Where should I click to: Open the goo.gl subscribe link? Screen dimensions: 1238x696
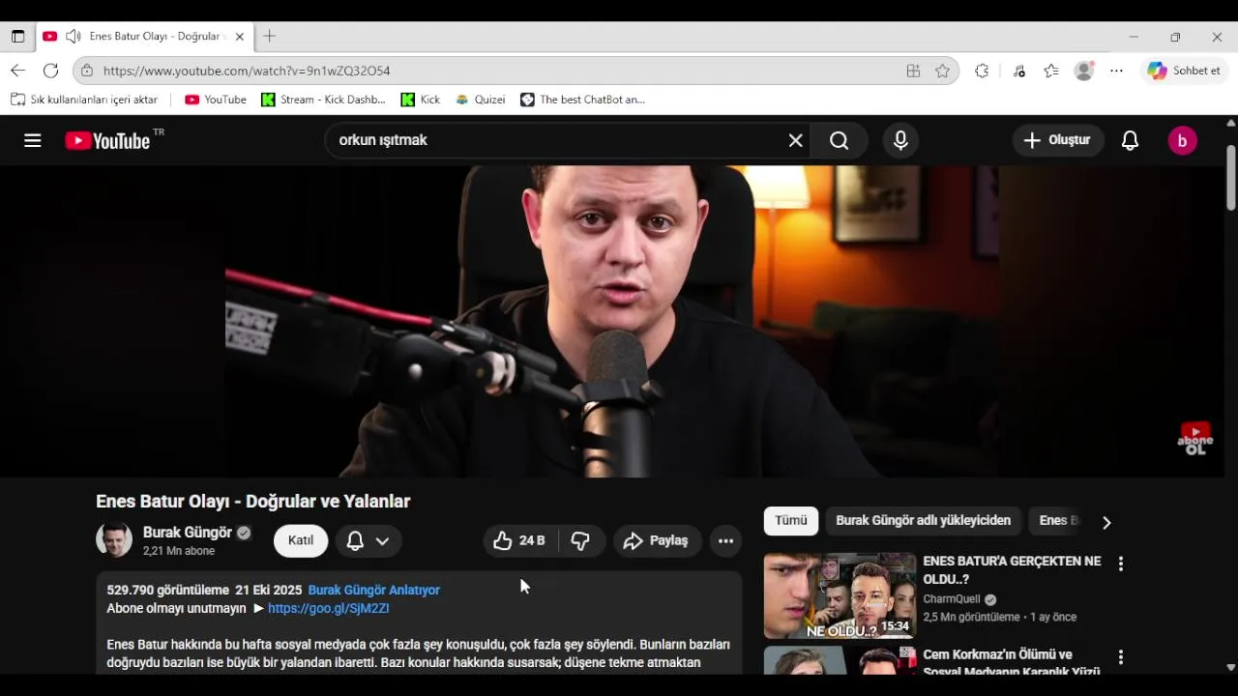[x=329, y=608]
